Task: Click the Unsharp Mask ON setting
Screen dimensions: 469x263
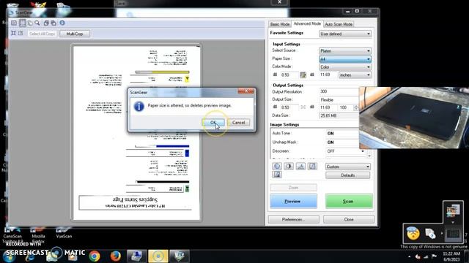Action: tap(330, 142)
